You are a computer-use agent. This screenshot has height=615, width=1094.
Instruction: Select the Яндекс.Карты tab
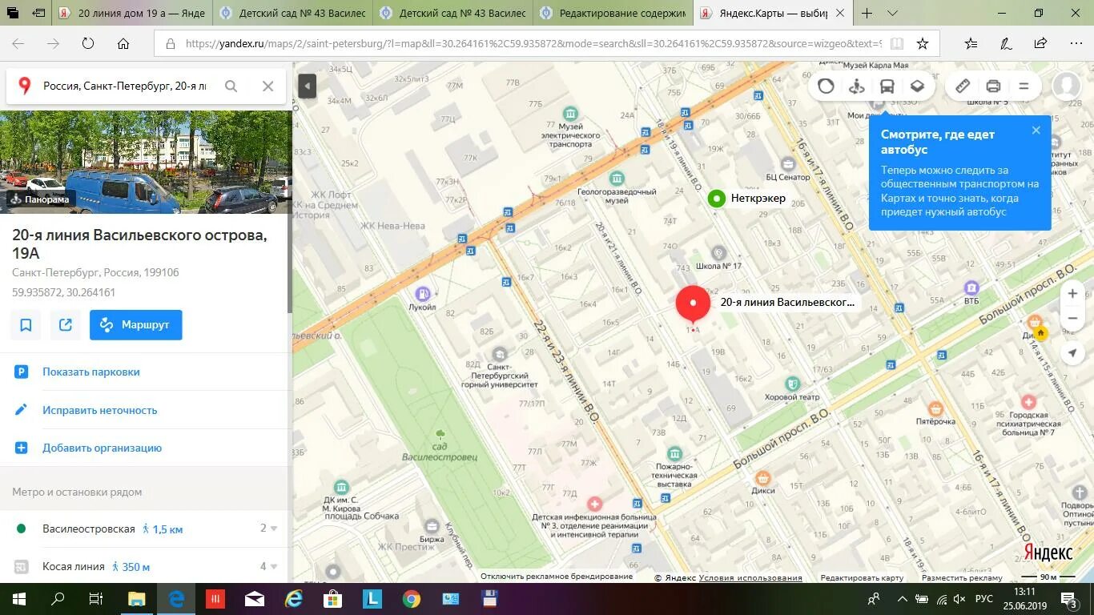tap(773, 13)
